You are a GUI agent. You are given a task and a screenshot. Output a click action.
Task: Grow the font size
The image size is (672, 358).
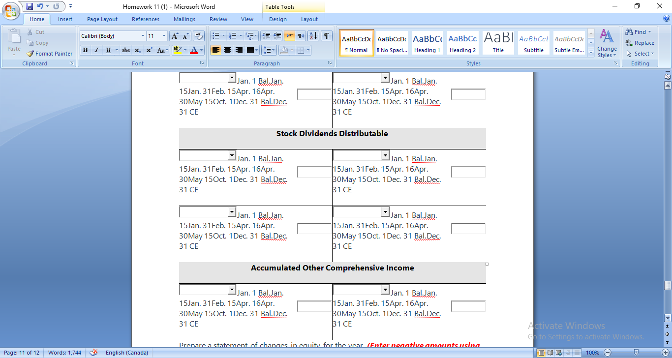[175, 36]
